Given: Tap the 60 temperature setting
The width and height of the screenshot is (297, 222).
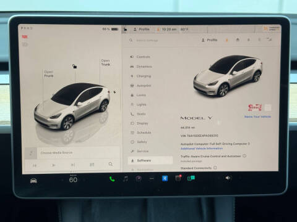Looking at the screenshot, I should pos(73,180).
